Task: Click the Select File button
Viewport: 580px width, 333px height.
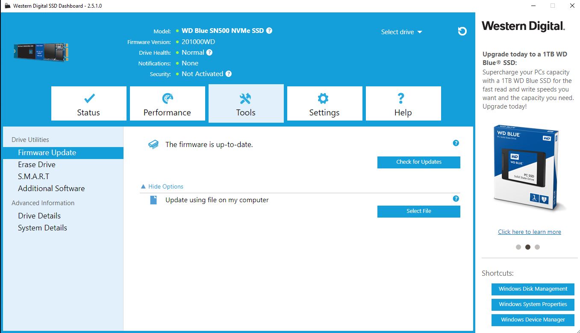Action: 419,211
